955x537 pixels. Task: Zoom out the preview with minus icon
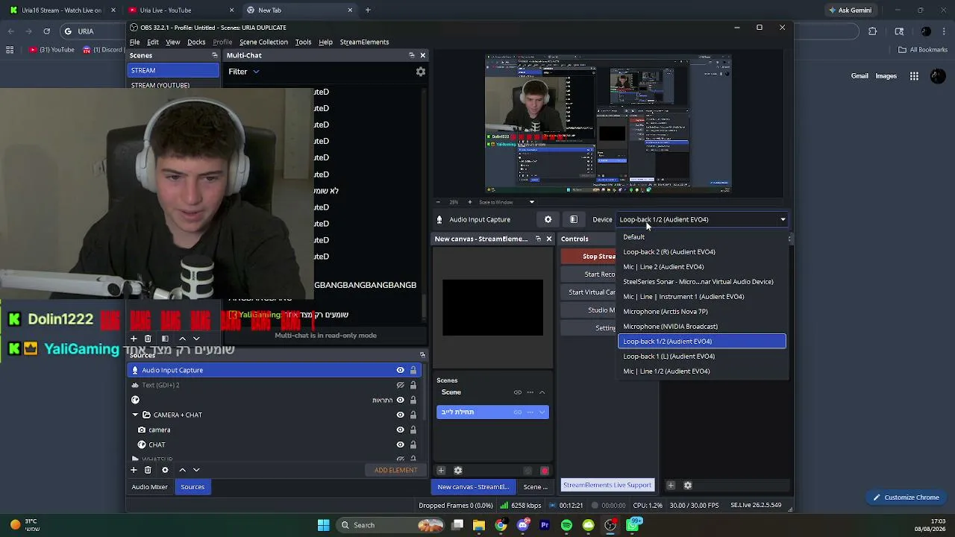pyautogui.click(x=439, y=202)
